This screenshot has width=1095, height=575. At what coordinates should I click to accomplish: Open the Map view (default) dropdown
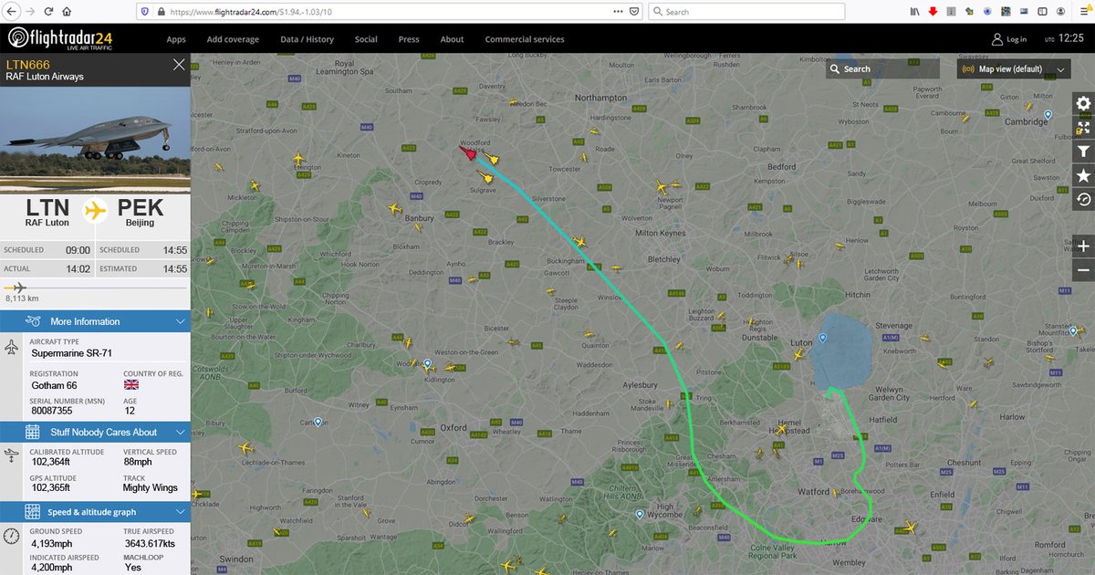pyautogui.click(x=1013, y=69)
